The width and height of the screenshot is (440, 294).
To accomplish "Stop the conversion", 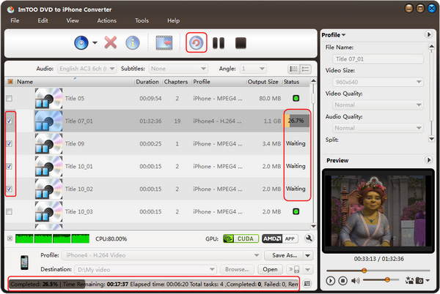I will (x=241, y=43).
